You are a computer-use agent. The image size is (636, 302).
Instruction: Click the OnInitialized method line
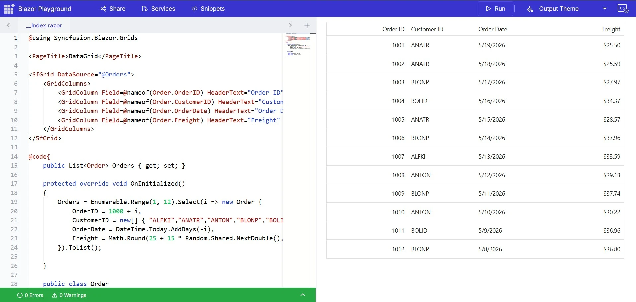coord(114,184)
